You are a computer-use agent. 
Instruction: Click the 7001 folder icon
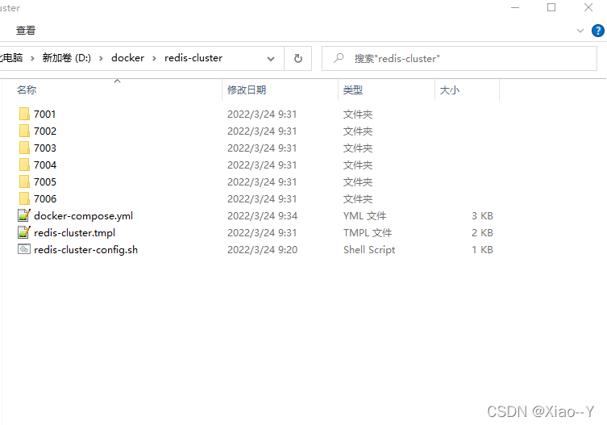[x=23, y=115]
